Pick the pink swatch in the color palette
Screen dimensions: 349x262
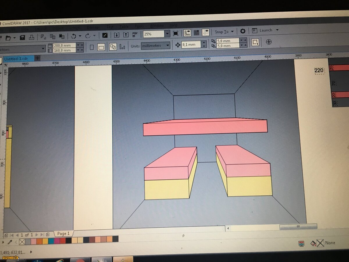click(x=33, y=241)
